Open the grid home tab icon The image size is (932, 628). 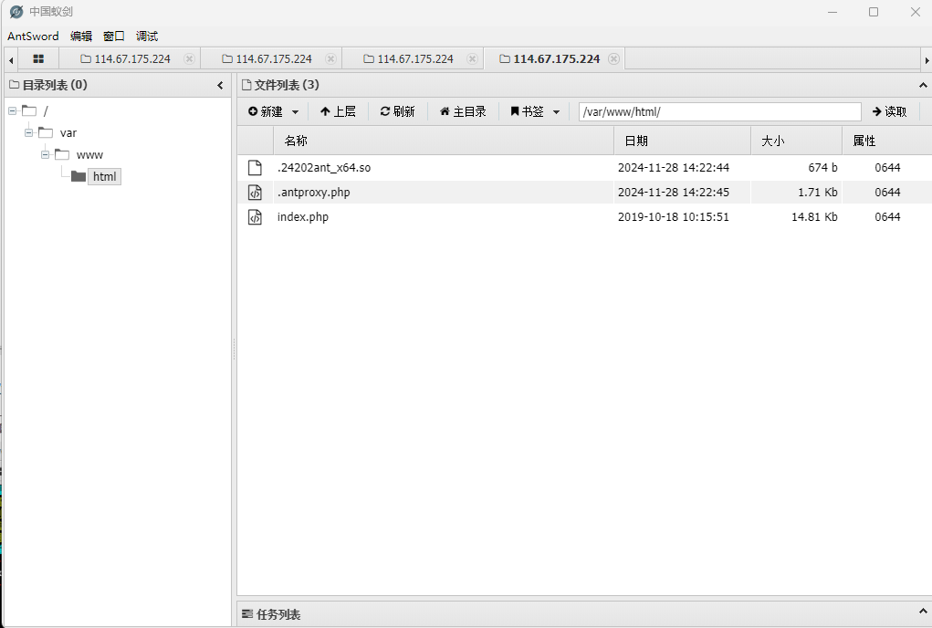coord(38,58)
